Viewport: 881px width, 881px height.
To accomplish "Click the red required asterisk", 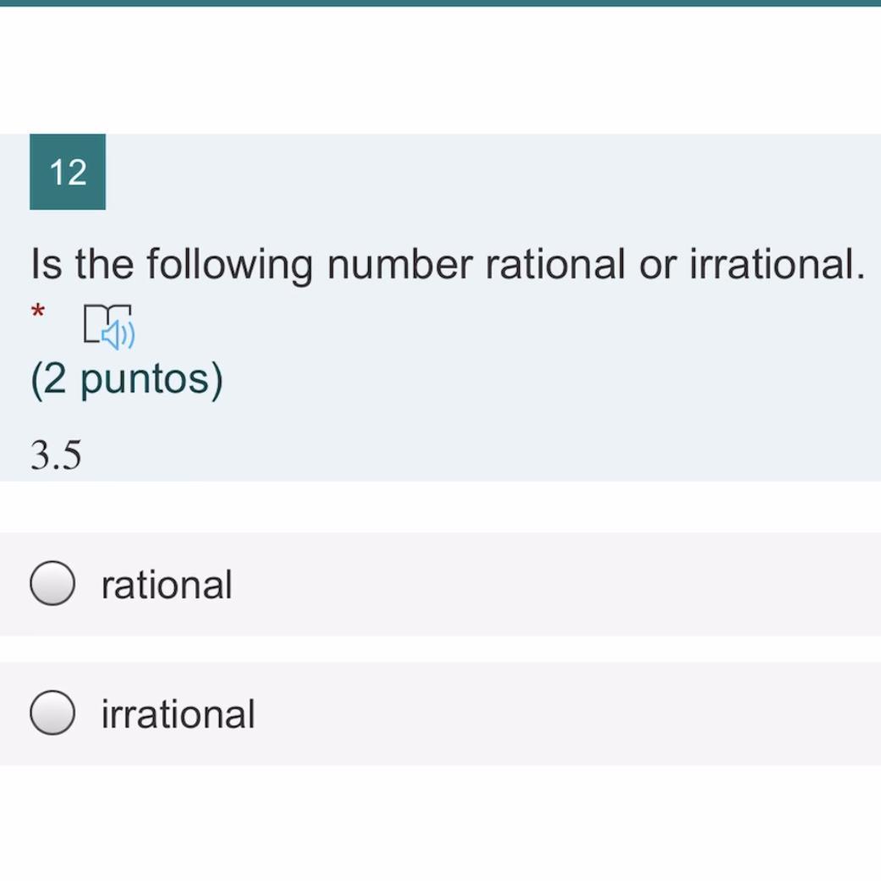I will point(38,313).
